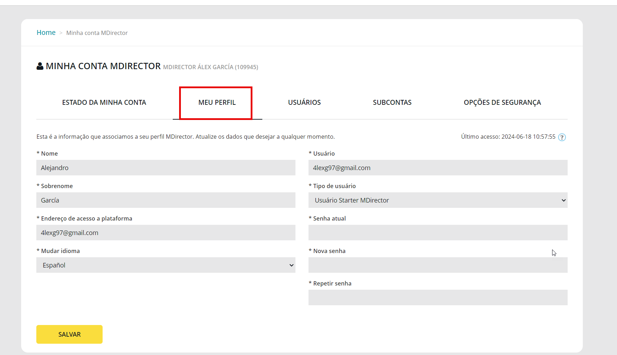Expand the Mudar idioma language dropdown
This screenshot has width=617, height=355.
pos(166,265)
